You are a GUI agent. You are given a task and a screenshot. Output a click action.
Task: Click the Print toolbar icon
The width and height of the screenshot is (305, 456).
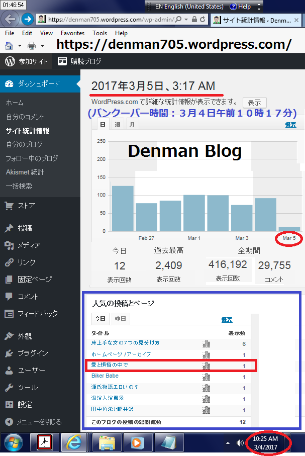(31, 46)
